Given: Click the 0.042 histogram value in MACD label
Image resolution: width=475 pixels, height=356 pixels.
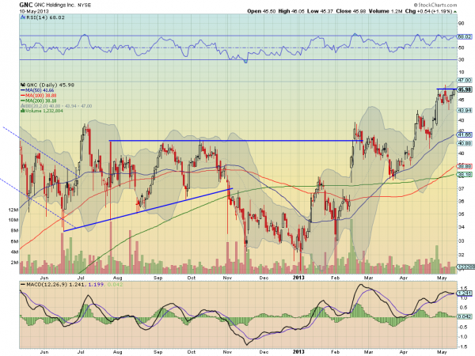Looking at the screenshot, I should (x=113, y=285).
